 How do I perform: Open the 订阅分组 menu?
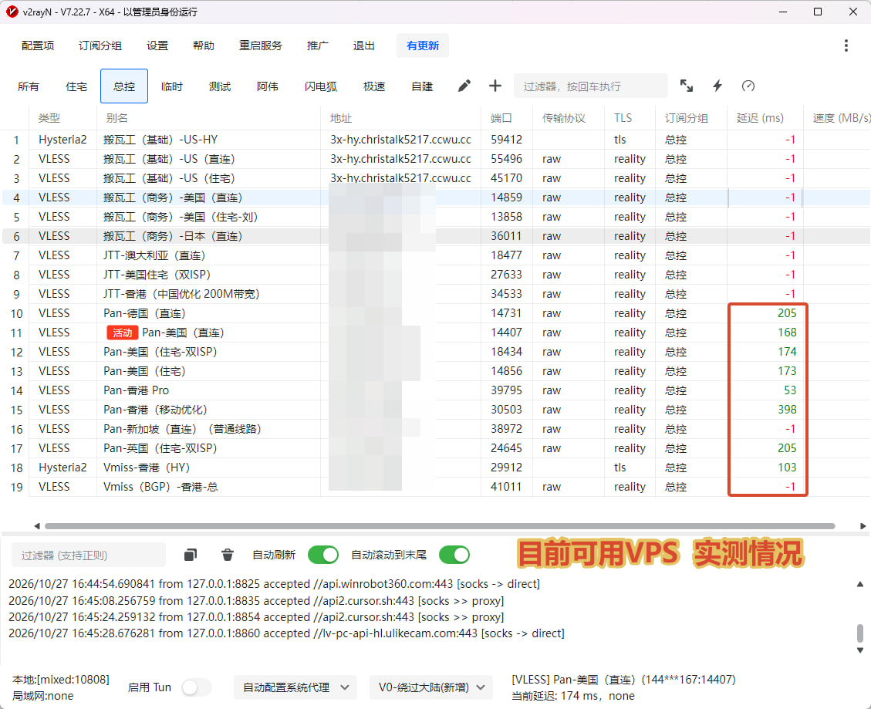click(x=100, y=46)
